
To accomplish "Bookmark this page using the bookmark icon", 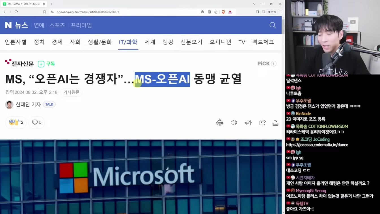I will 44,12.
